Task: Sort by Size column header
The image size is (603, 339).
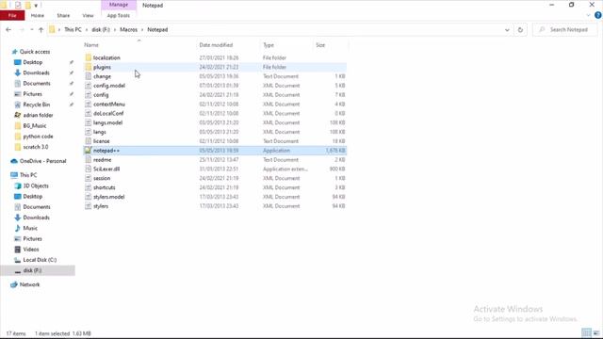Action: [320, 45]
